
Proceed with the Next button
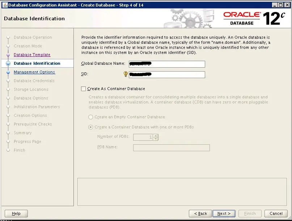[224, 213]
